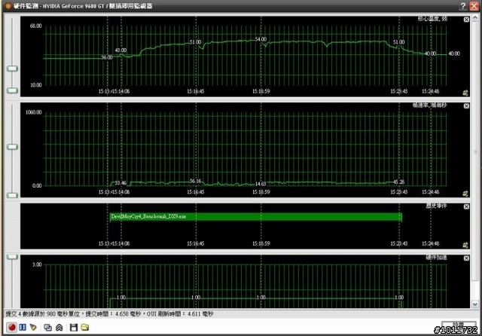This screenshot has width=482, height=336.
Task: Click the 14.63 frame rate label
Action: pos(261,184)
